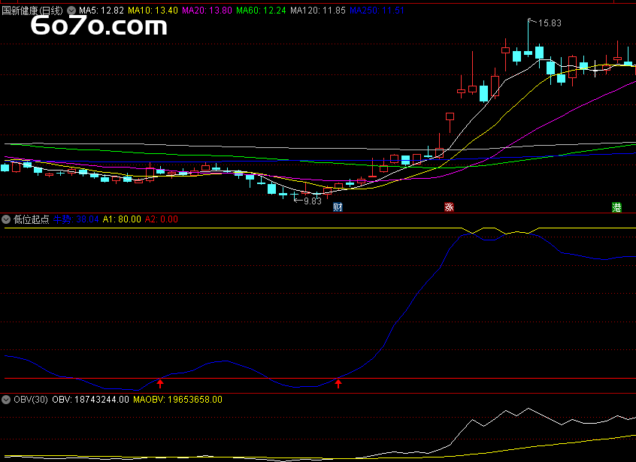The width and height of the screenshot is (636, 462).
Task: Click the 15.83 high price label
Action: [550, 23]
